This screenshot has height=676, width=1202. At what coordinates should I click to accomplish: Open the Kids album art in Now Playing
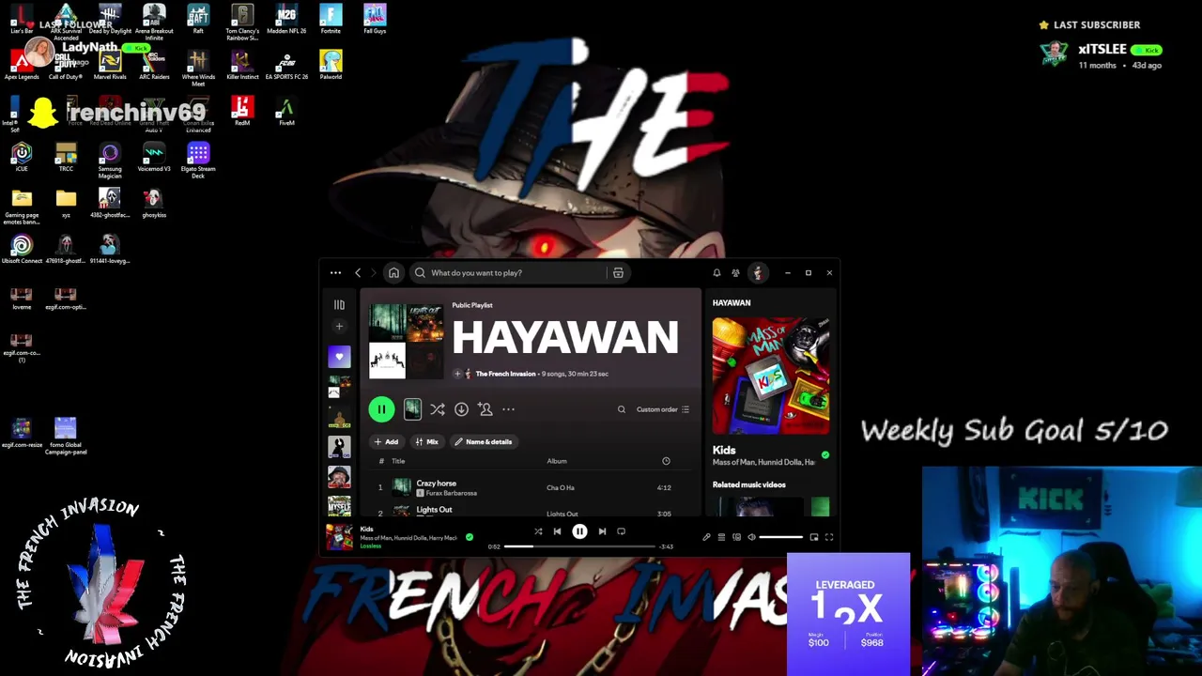click(x=771, y=376)
